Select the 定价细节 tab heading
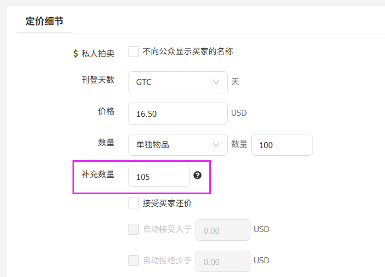This screenshot has width=385, height=277. pos(44,21)
